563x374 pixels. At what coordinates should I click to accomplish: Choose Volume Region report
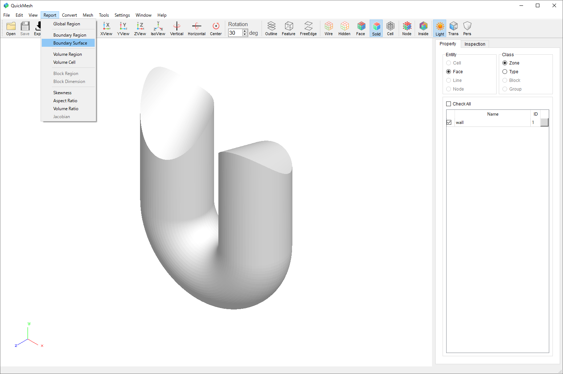click(68, 54)
